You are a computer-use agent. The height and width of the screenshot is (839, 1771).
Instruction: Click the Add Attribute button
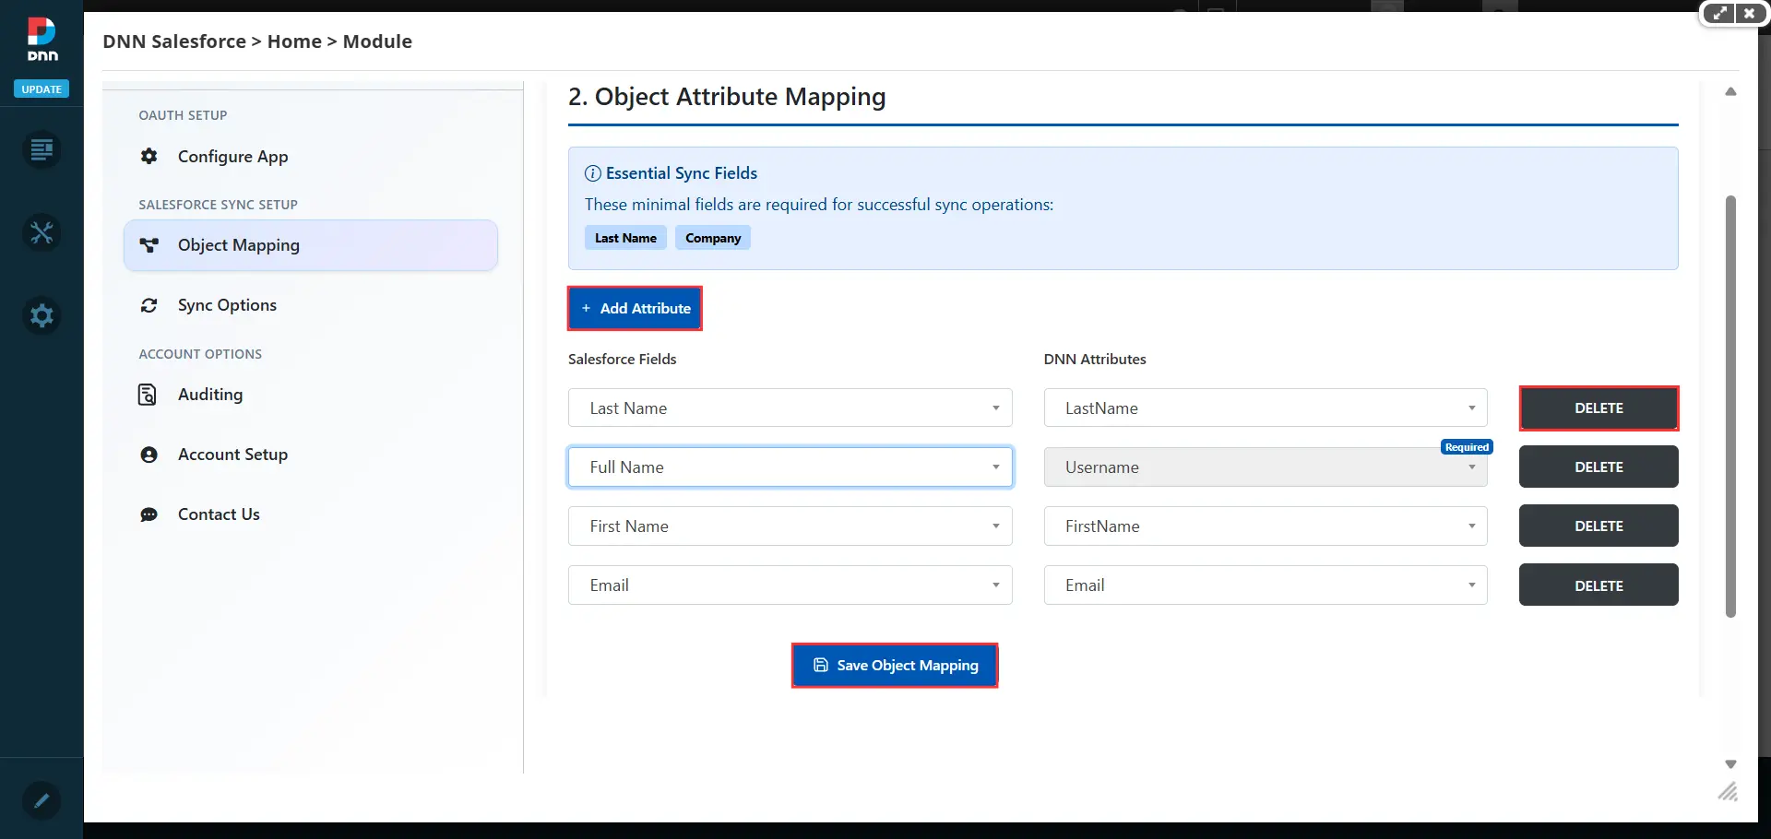[635, 308]
